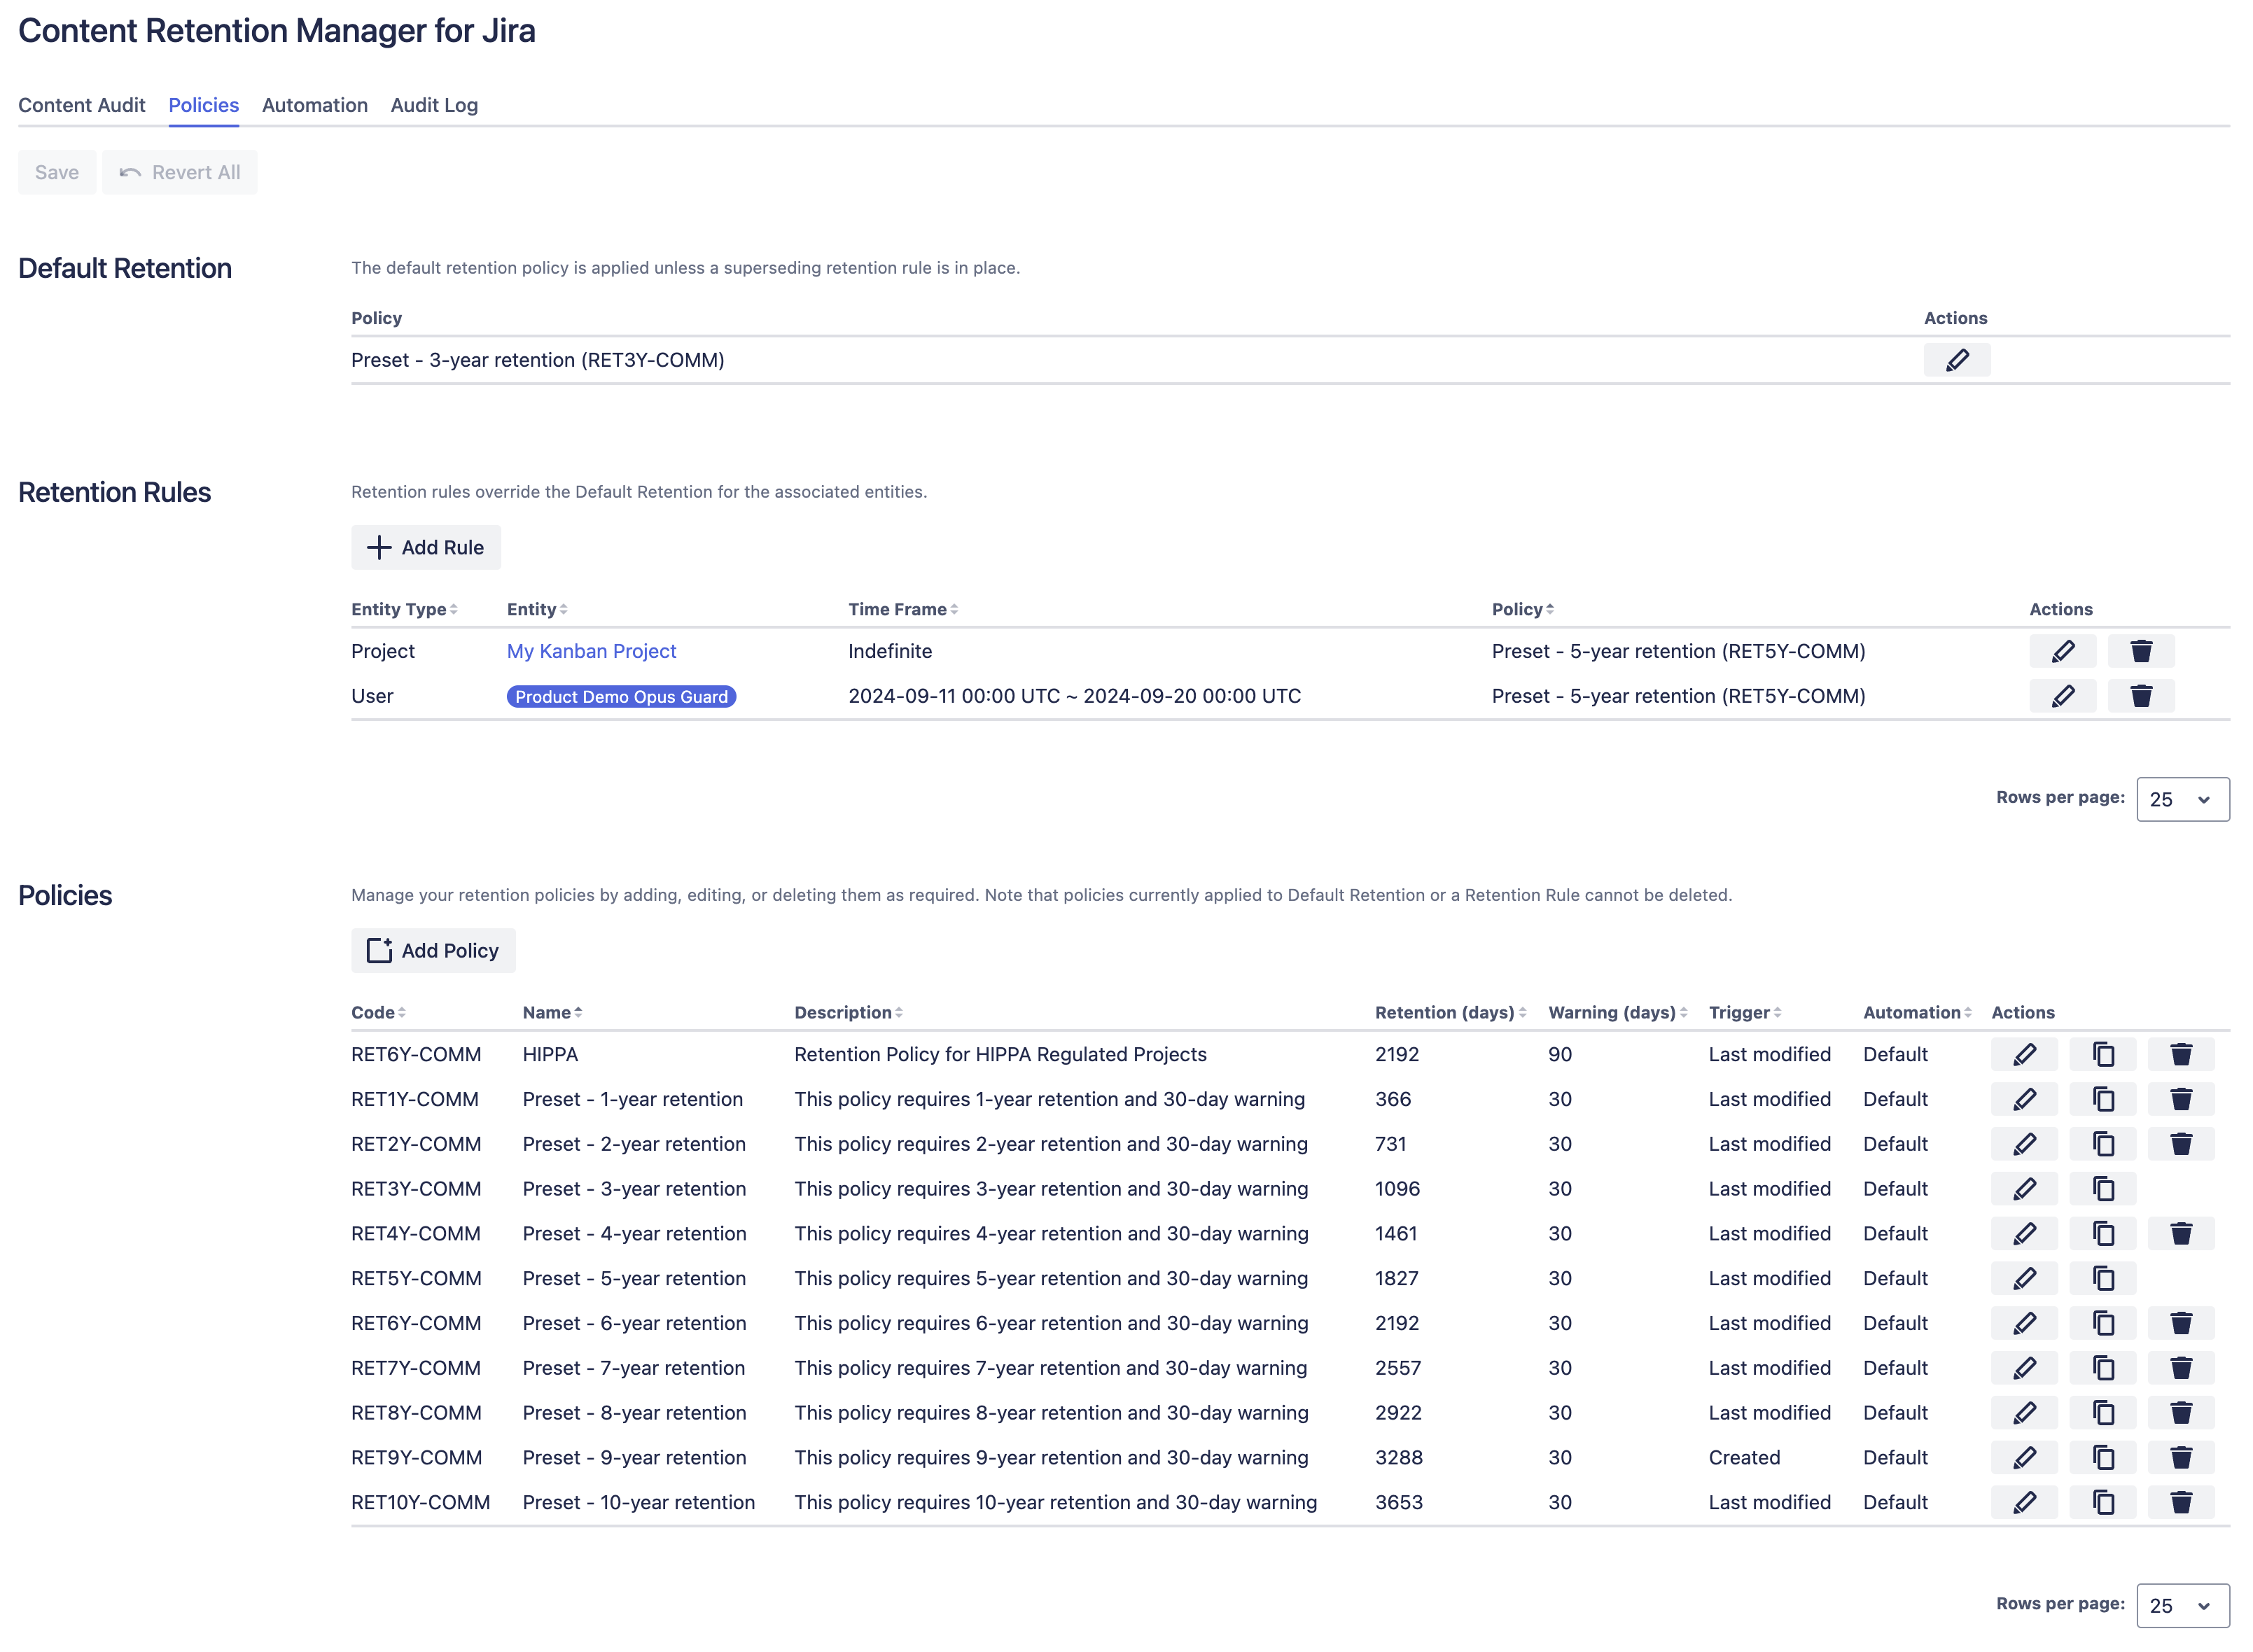Edit the Preset 3-year retention policy
The height and width of the screenshot is (1652, 2253).
(x=2024, y=1189)
